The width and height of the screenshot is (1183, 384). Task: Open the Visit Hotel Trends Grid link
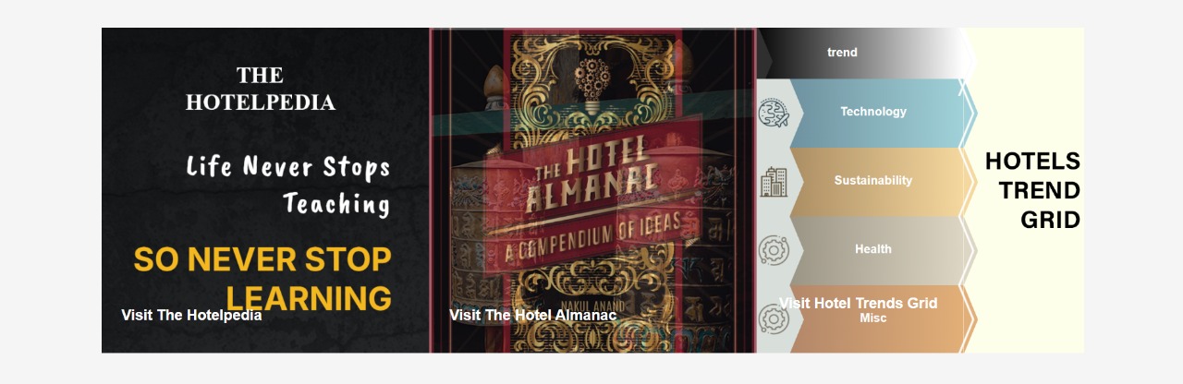click(x=858, y=303)
